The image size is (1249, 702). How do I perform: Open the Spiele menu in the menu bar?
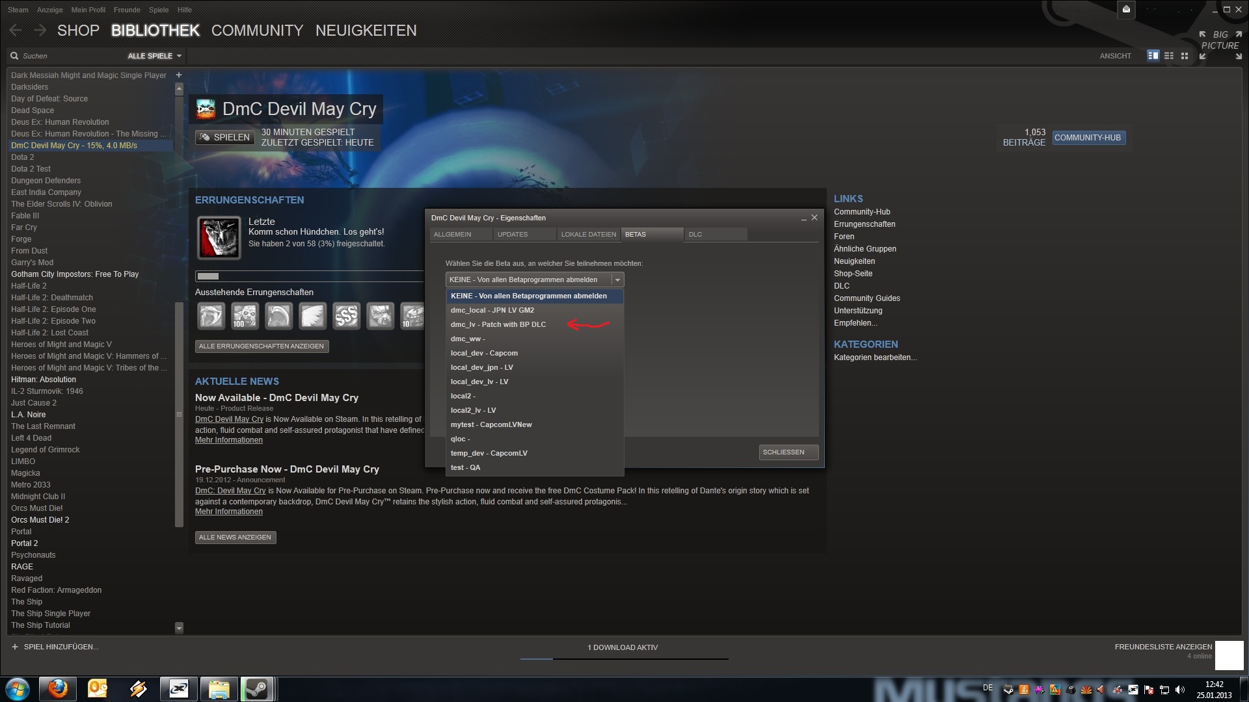click(159, 10)
